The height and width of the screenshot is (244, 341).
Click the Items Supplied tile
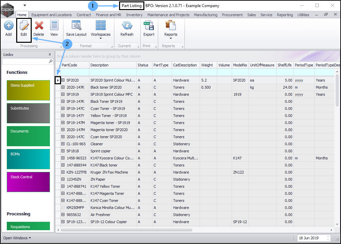[x=28, y=90]
